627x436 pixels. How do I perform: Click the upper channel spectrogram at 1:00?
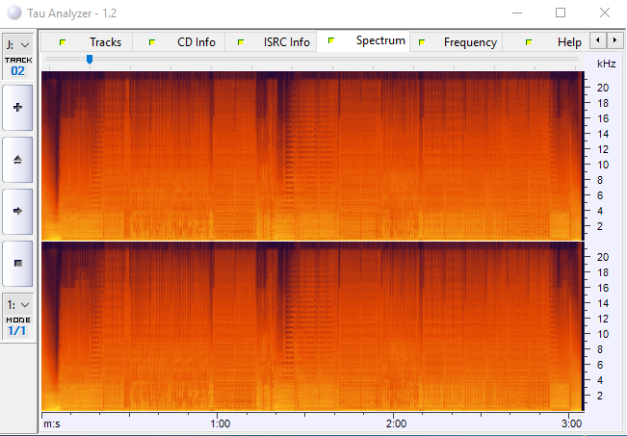point(220,154)
